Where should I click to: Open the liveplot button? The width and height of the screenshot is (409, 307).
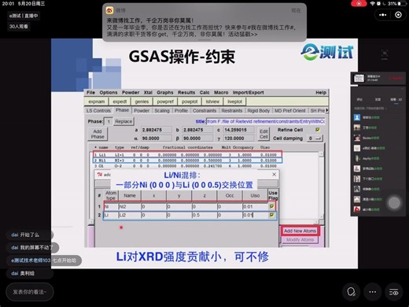(234, 102)
